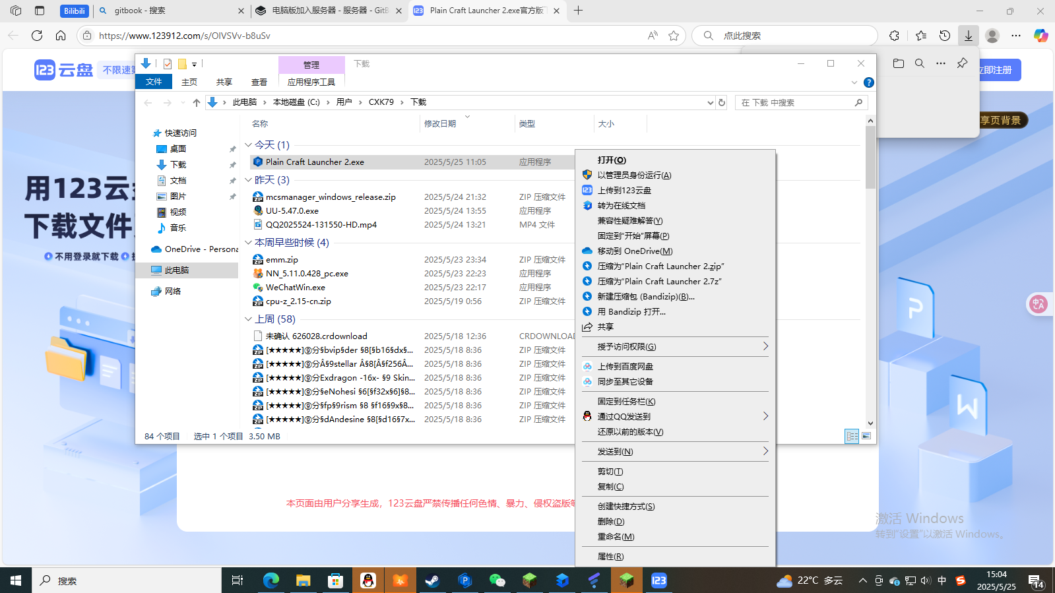Expand the 授予访问权限 submenu

click(x=675, y=346)
